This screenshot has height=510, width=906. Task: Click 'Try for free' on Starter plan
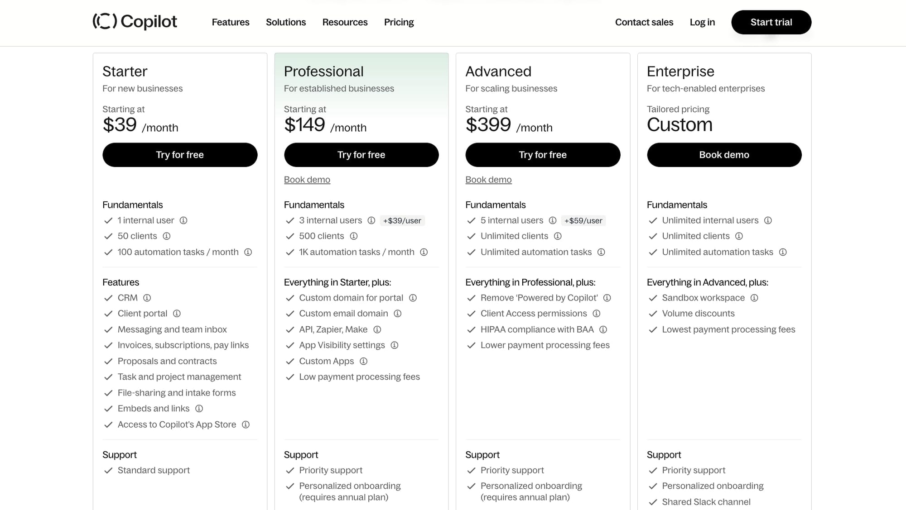click(180, 155)
